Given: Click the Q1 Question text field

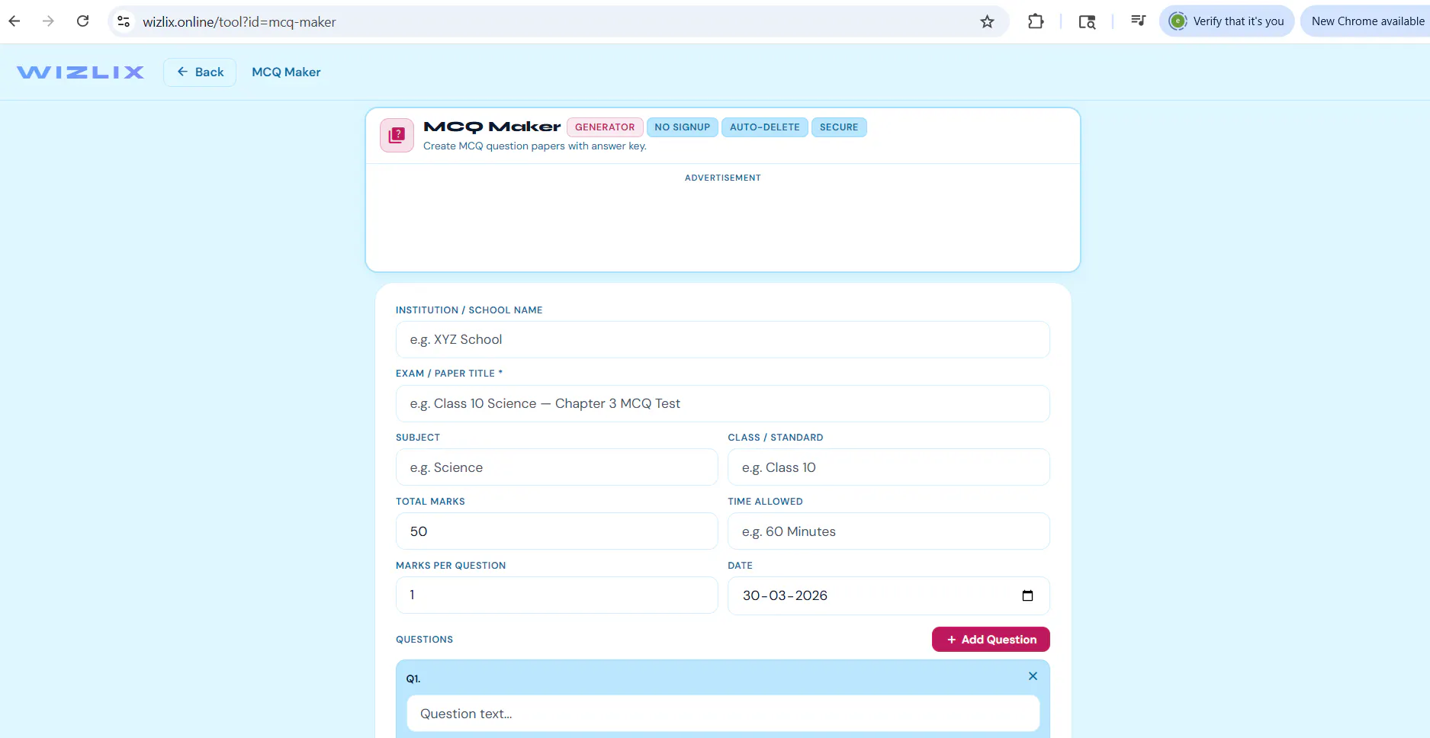Looking at the screenshot, I should pos(723,714).
